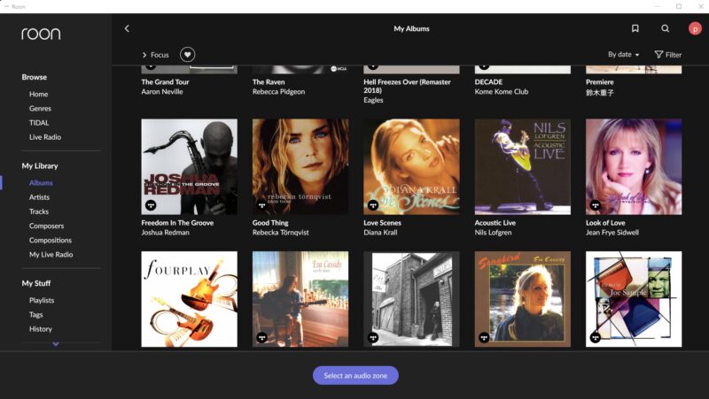Image resolution: width=709 pixels, height=399 pixels.
Task: Open the By date sort dropdown
Action: click(623, 55)
